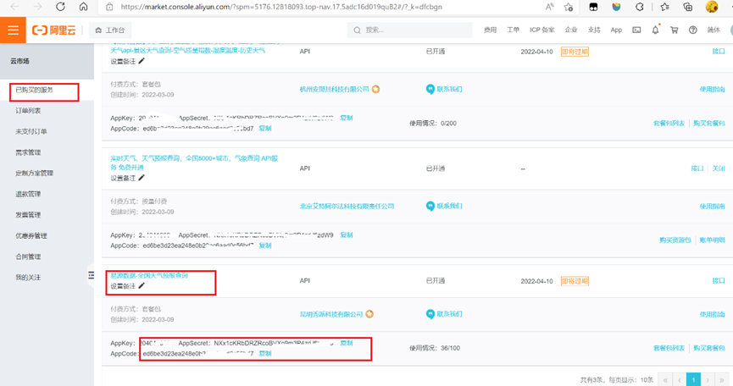Open the help question mark icon
Image resolution: width=733 pixels, height=386 pixels.
coord(693,30)
